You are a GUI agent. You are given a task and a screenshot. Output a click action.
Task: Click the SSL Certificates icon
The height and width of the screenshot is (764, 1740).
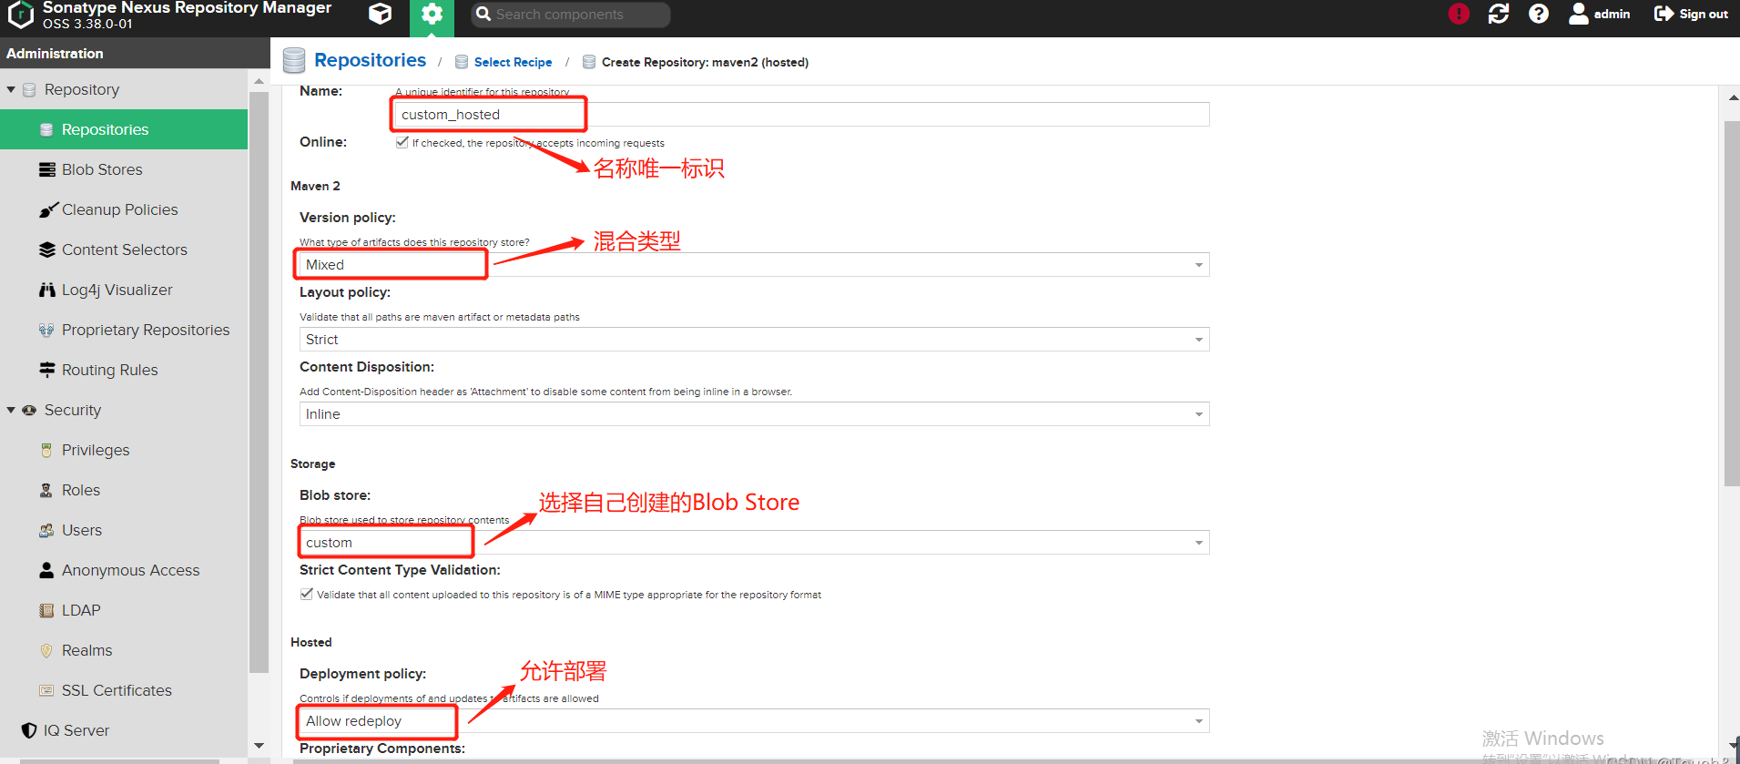pos(46,690)
